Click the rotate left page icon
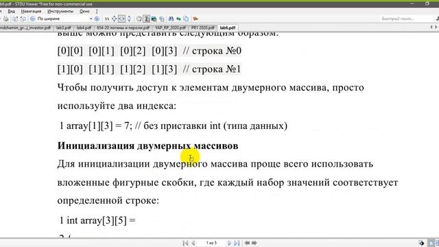Screen dimensions: 439x247 pos(15,19)
